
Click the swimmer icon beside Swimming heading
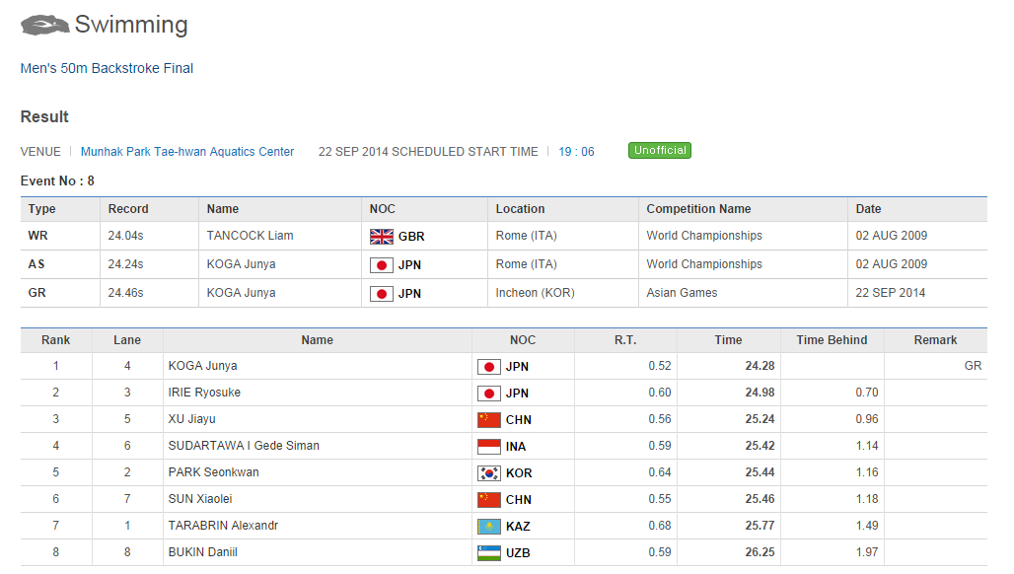coord(45,26)
